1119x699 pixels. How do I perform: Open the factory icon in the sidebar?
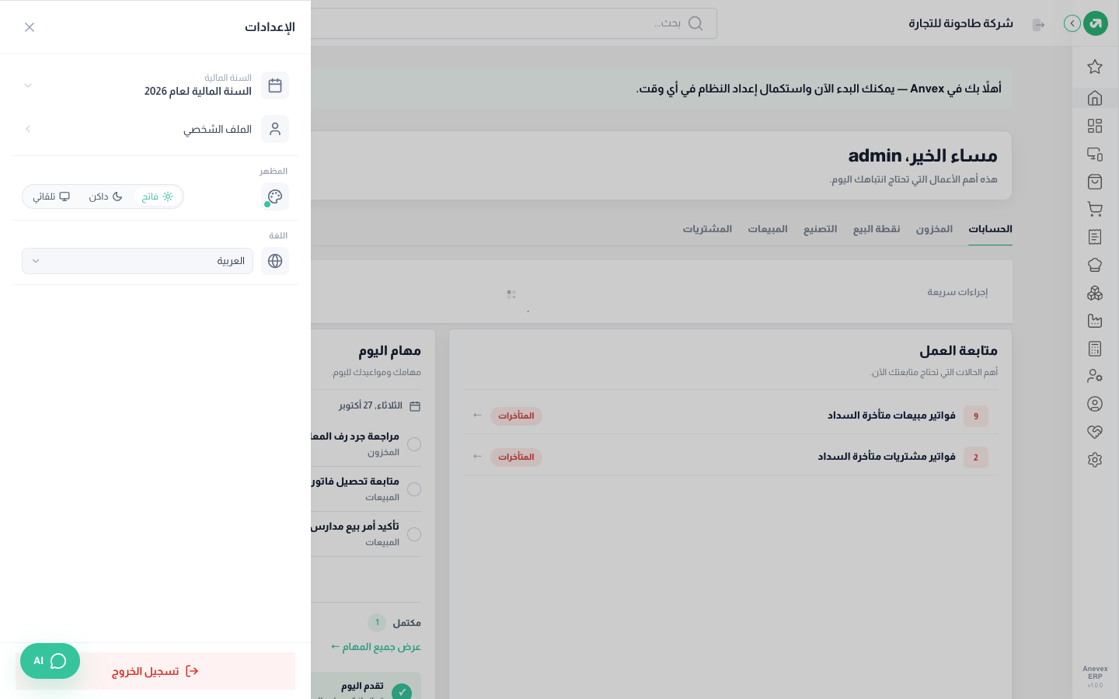[1095, 321]
